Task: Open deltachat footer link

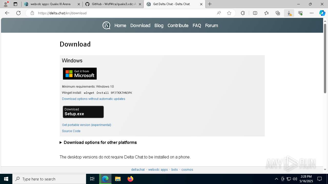Action: coord(138,170)
